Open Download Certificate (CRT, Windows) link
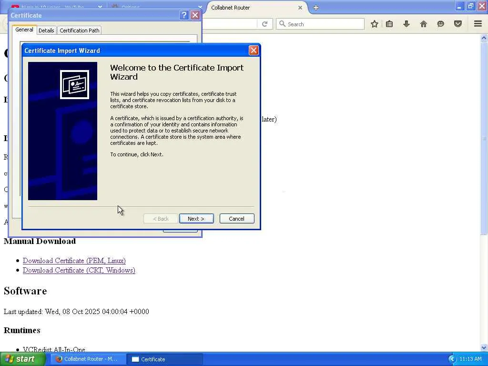The width and height of the screenshot is (488, 366). (79, 270)
